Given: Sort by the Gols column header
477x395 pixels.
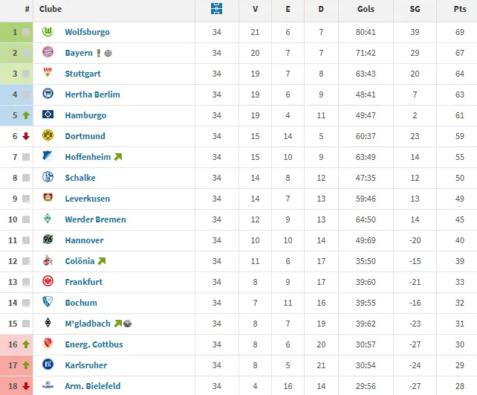Looking at the screenshot, I should pos(366,9).
